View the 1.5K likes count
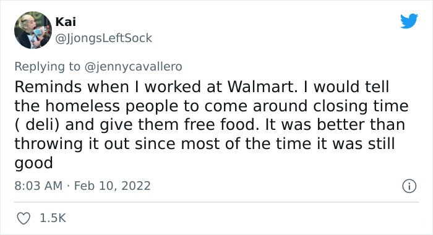This screenshot has height=235, width=433. coord(53,218)
